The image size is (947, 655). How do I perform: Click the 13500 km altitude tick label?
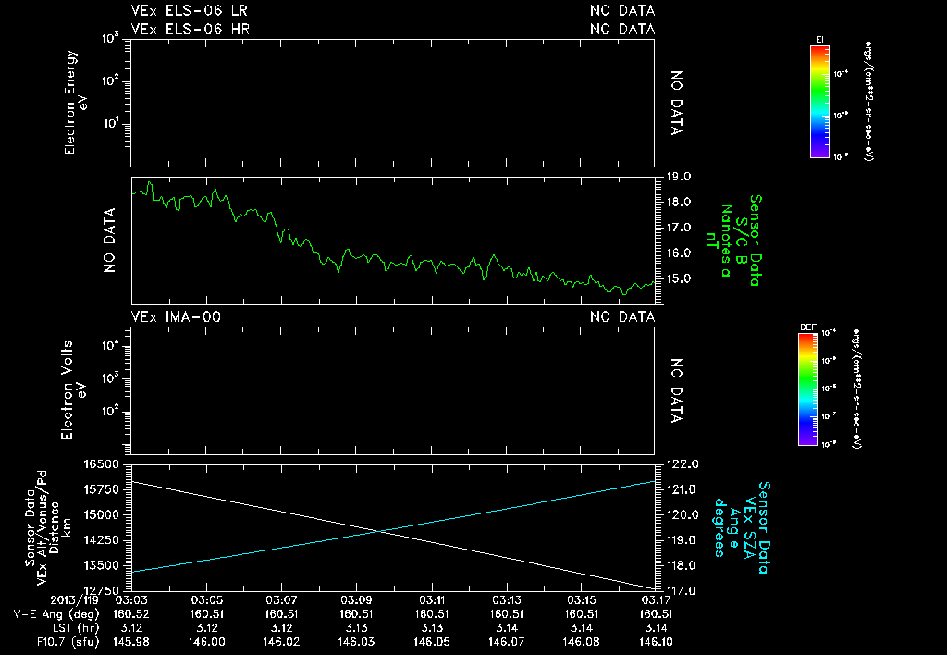click(100, 565)
